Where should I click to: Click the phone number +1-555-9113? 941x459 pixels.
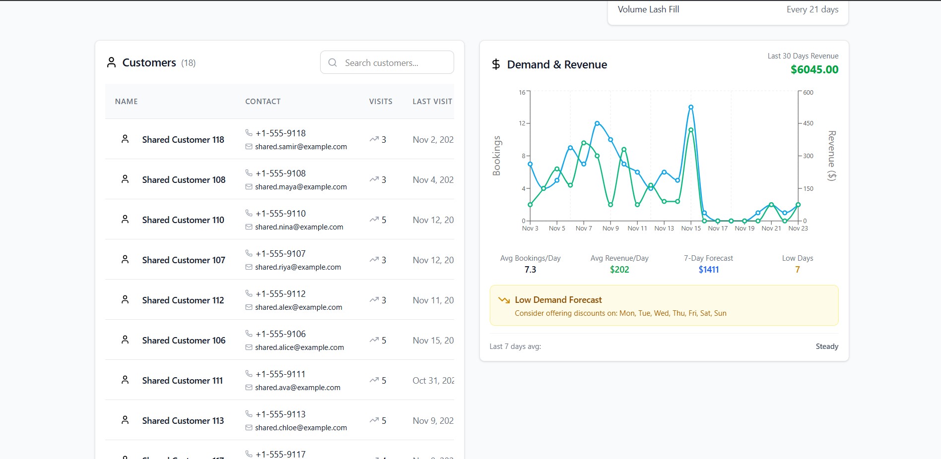(x=280, y=414)
